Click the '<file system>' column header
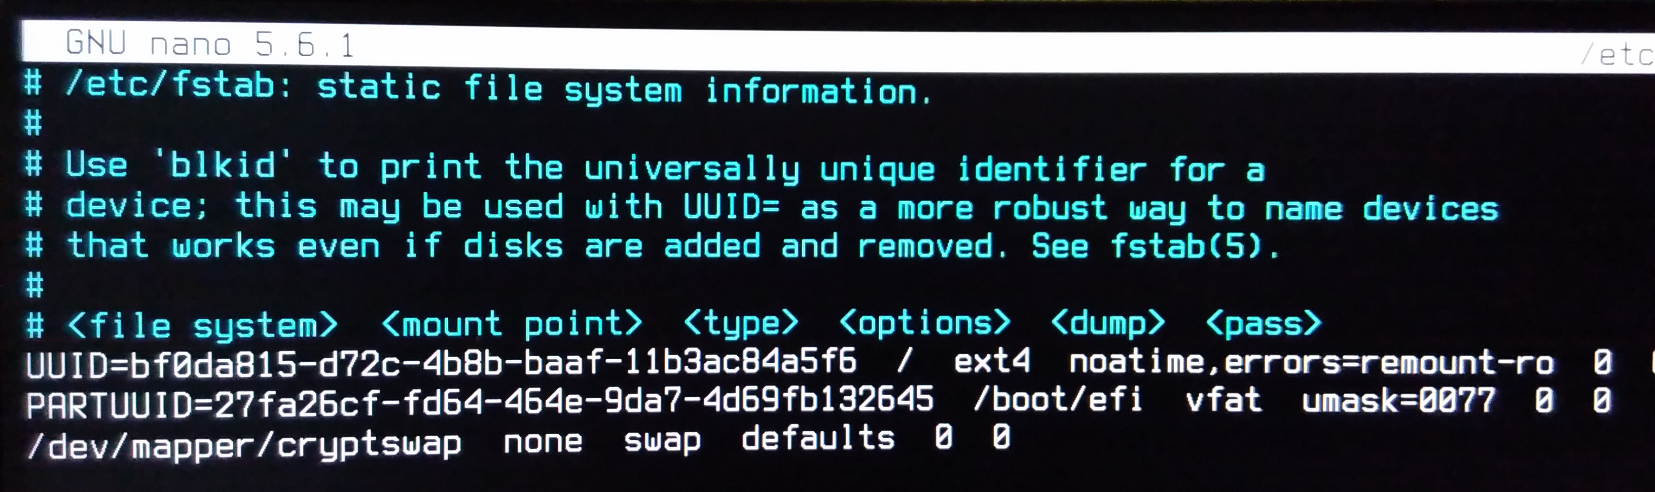 (x=202, y=325)
